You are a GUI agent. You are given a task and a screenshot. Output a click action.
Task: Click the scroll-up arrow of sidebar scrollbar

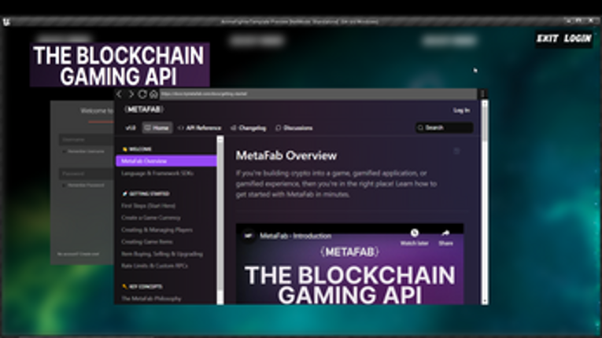(220, 140)
